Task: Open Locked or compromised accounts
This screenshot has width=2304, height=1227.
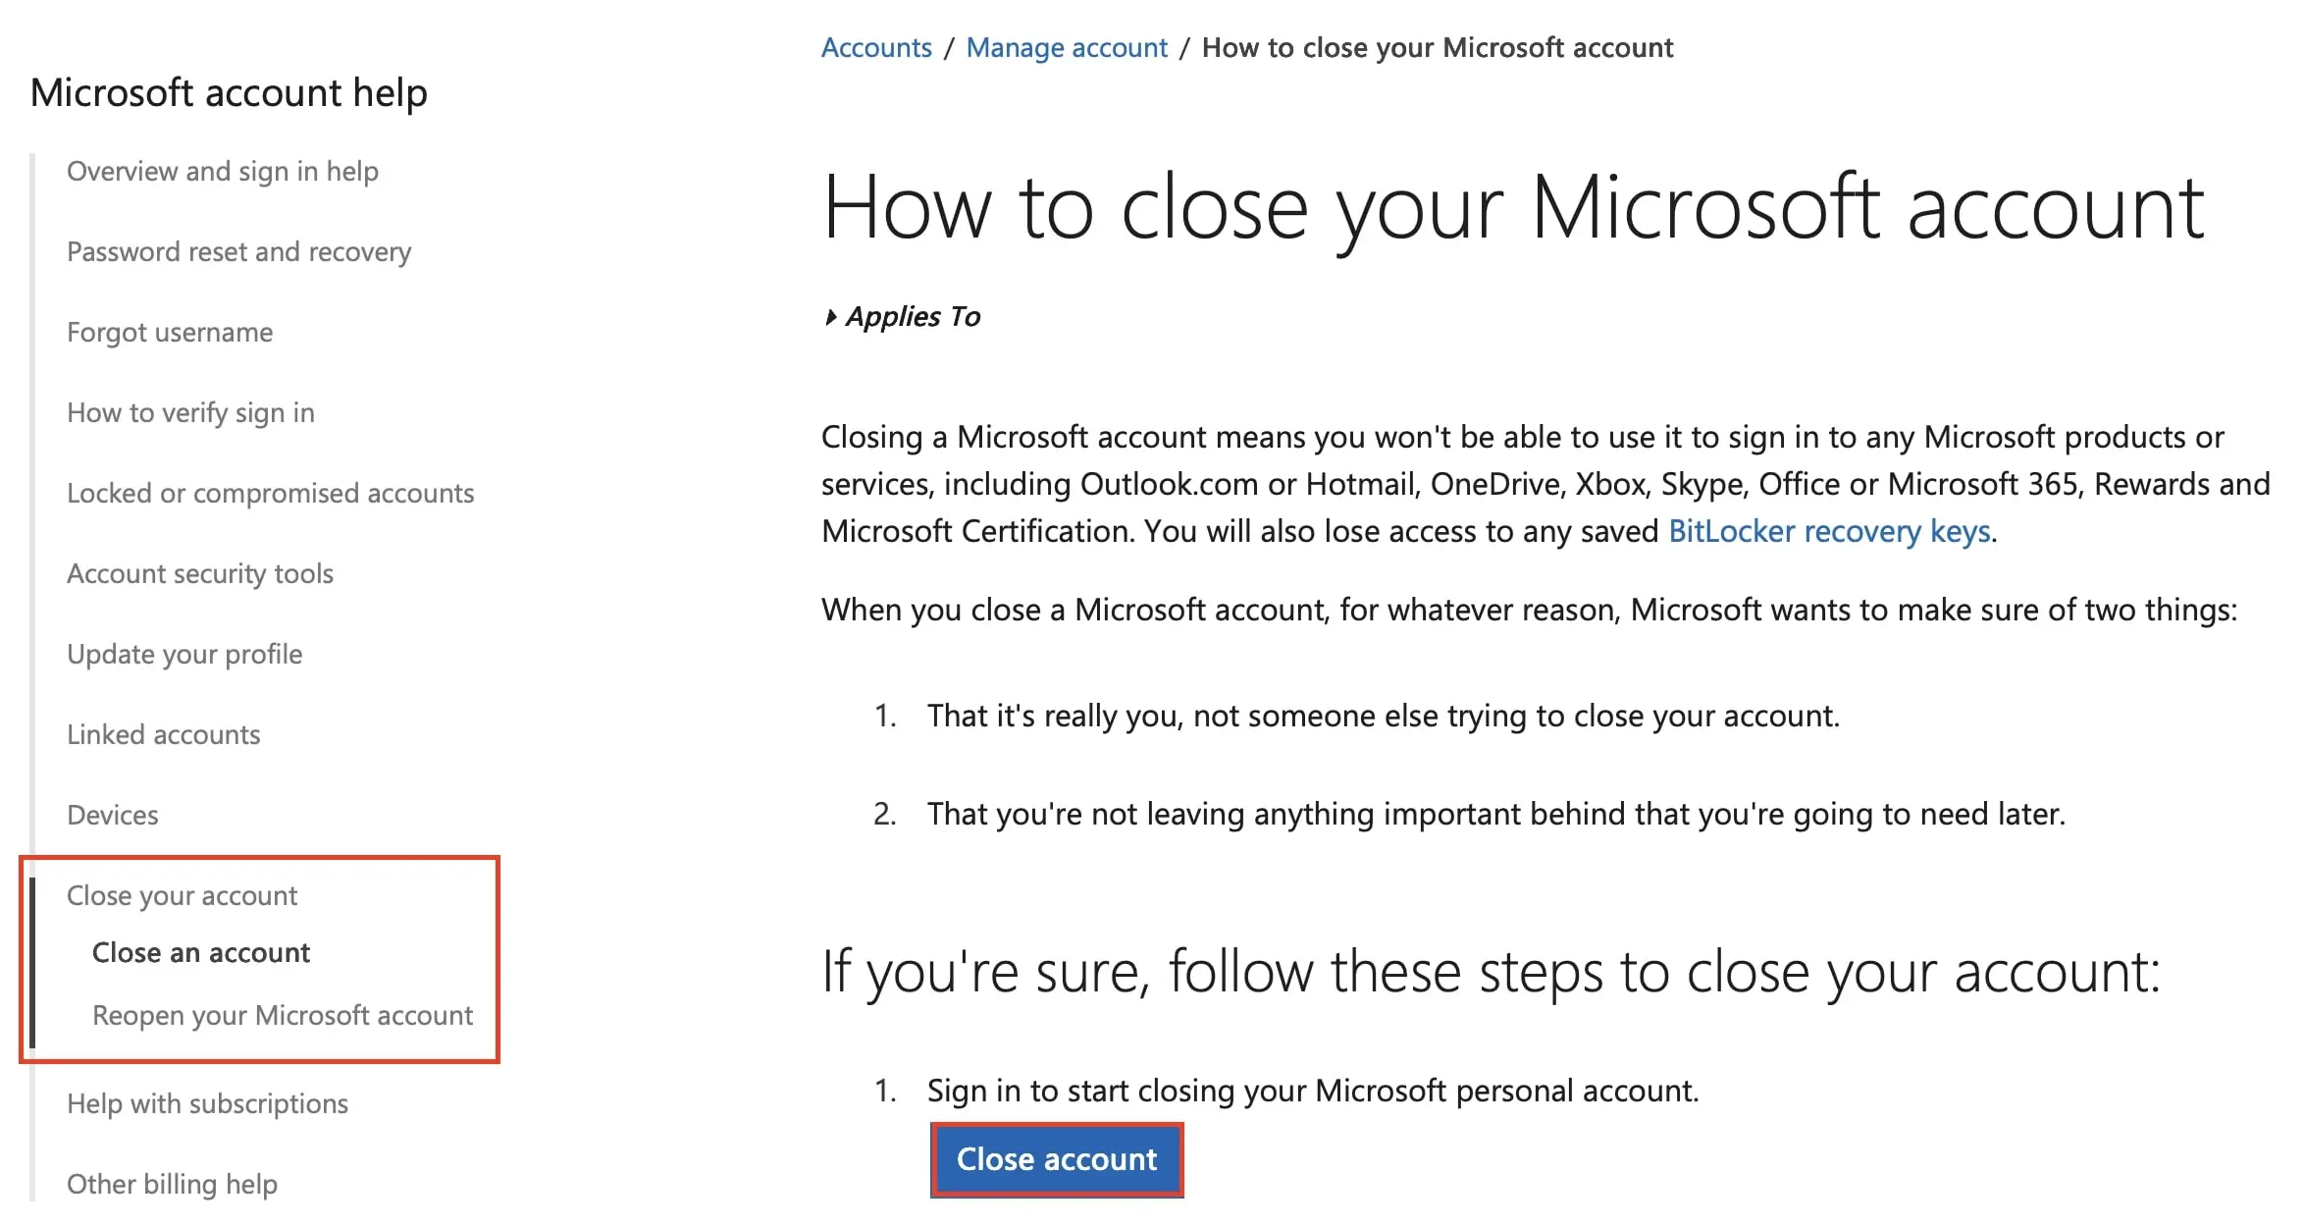Action: pos(271,493)
